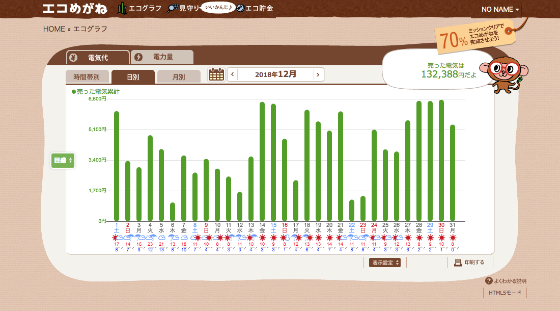Click the 70% mission tag
560x311 pixels.
pyautogui.click(x=474, y=37)
